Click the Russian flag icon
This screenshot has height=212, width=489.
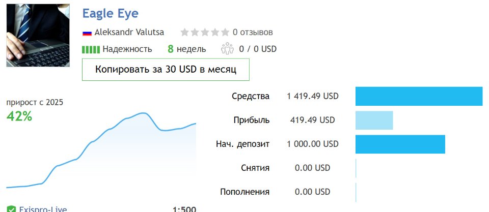[87, 33]
